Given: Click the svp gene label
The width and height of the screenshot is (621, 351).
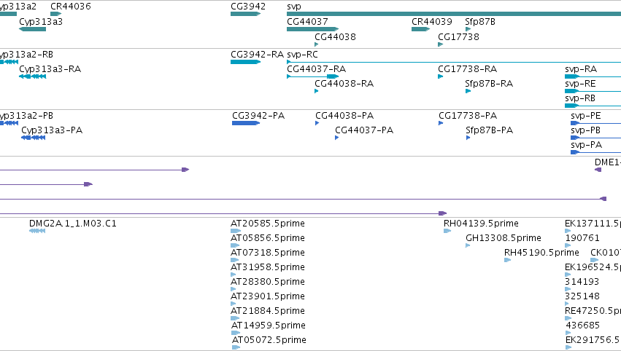Looking at the screenshot, I should click(x=294, y=7).
